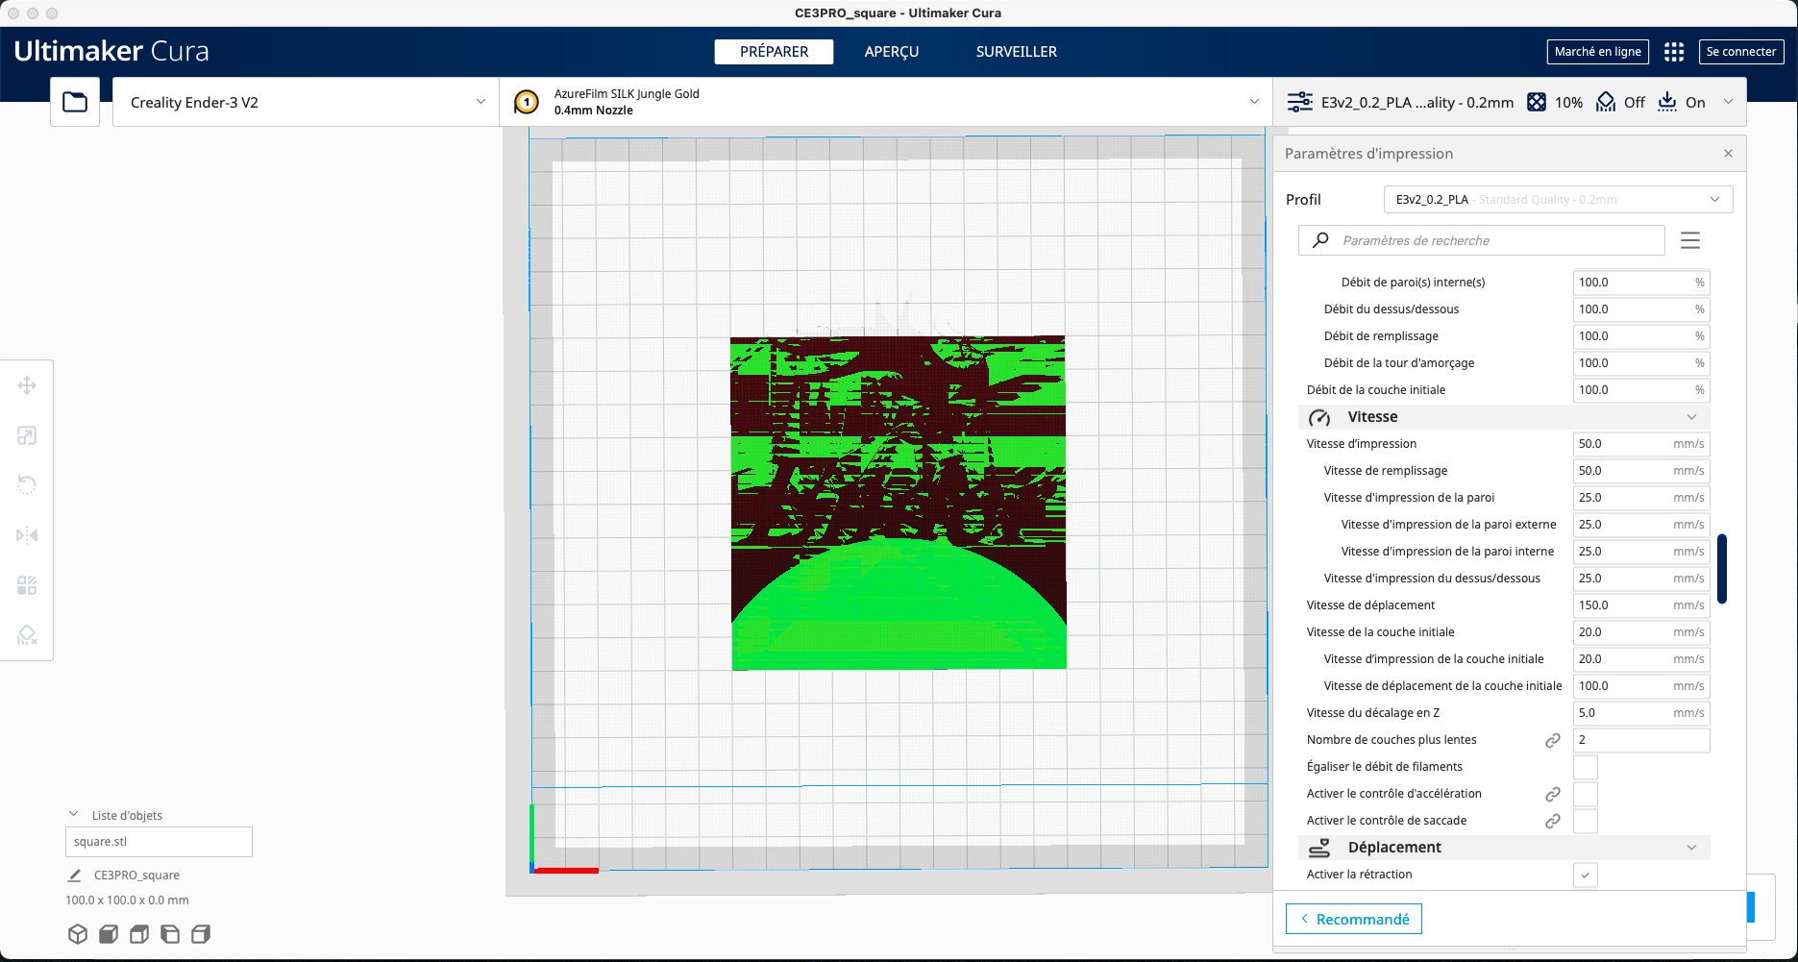This screenshot has width=1798, height=962.
Task: Switch to the APERÇU stage
Action: (x=892, y=52)
